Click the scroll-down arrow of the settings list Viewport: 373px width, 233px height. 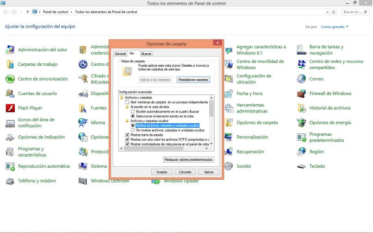[x=211, y=144]
